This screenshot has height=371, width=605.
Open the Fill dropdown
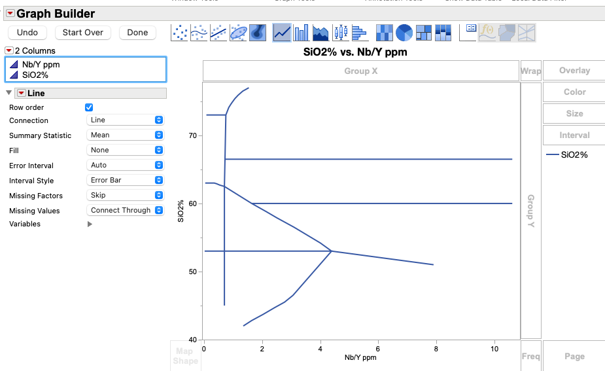tap(126, 150)
